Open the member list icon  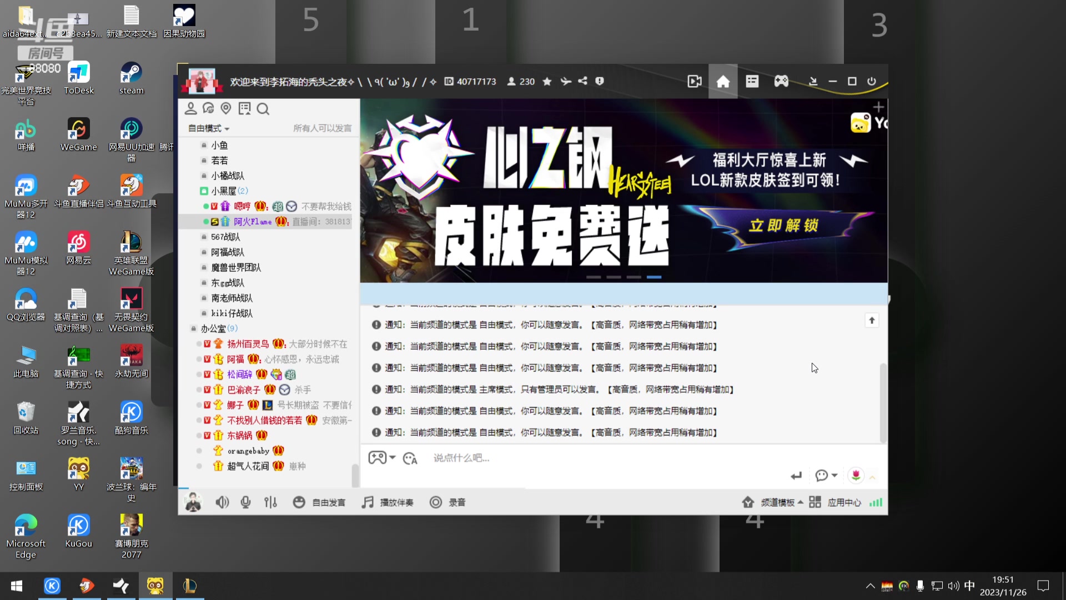click(191, 108)
